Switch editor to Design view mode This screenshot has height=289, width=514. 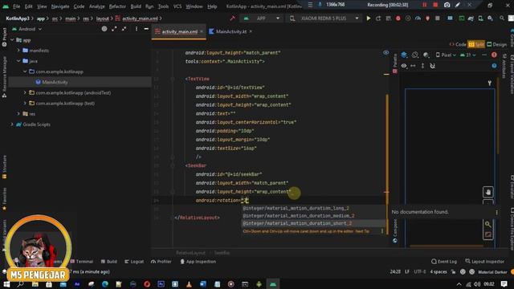[496, 44]
